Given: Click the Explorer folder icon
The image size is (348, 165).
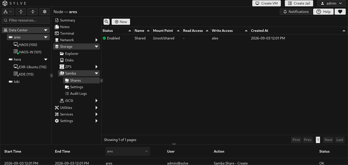Looking at the screenshot, I should coord(62,54).
